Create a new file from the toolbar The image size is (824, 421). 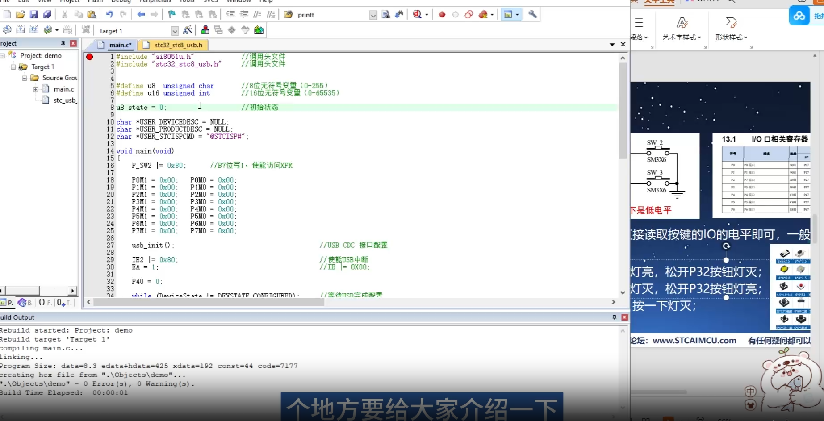[7, 14]
